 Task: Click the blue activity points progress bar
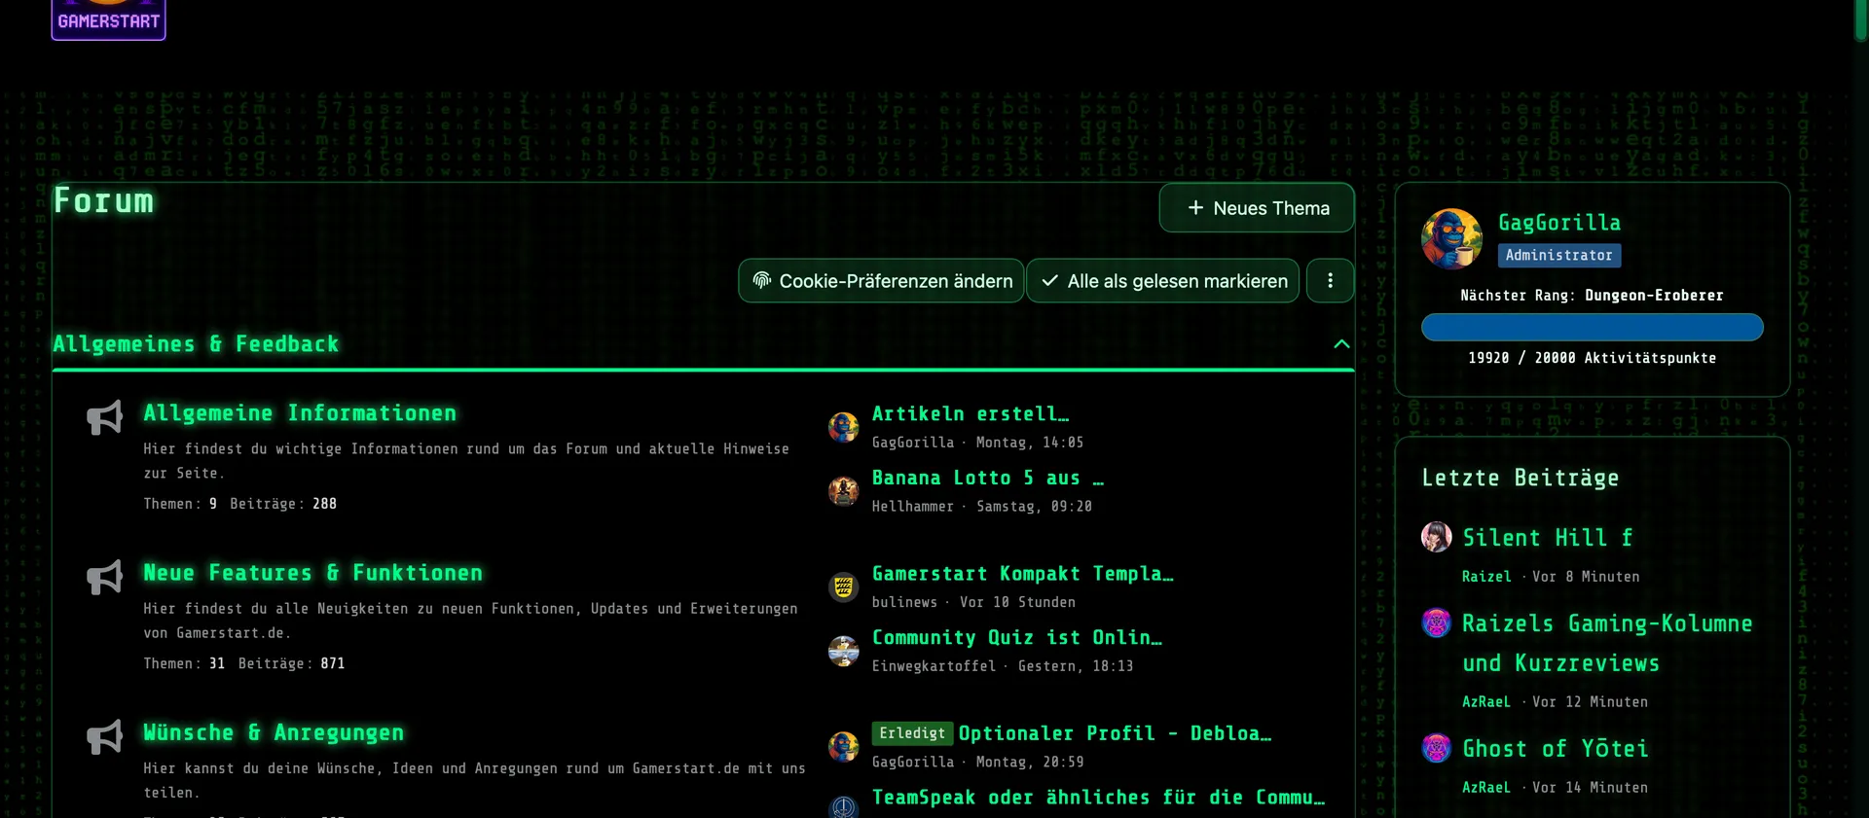(1592, 328)
